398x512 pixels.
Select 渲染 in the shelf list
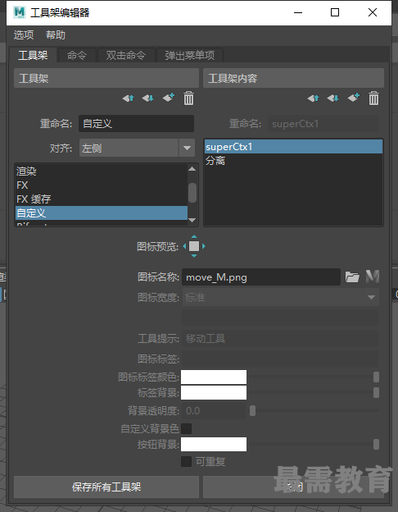tap(102, 171)
